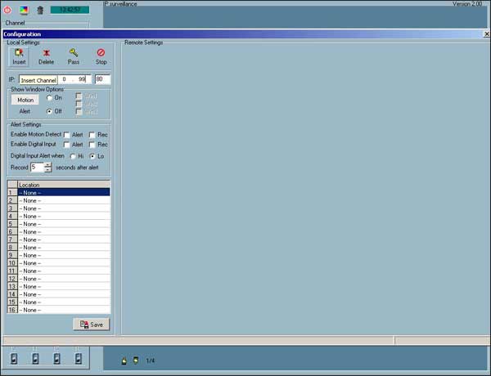Open the color monitor display icon

click(24, 10)
